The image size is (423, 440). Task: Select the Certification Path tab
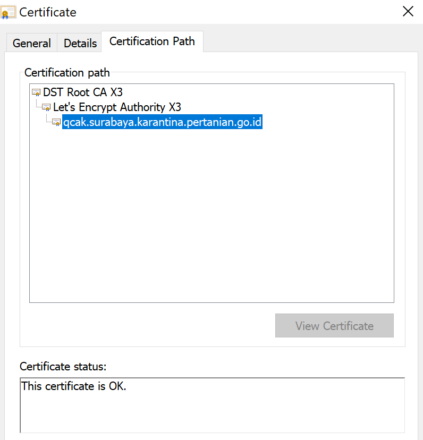[152, 41]
